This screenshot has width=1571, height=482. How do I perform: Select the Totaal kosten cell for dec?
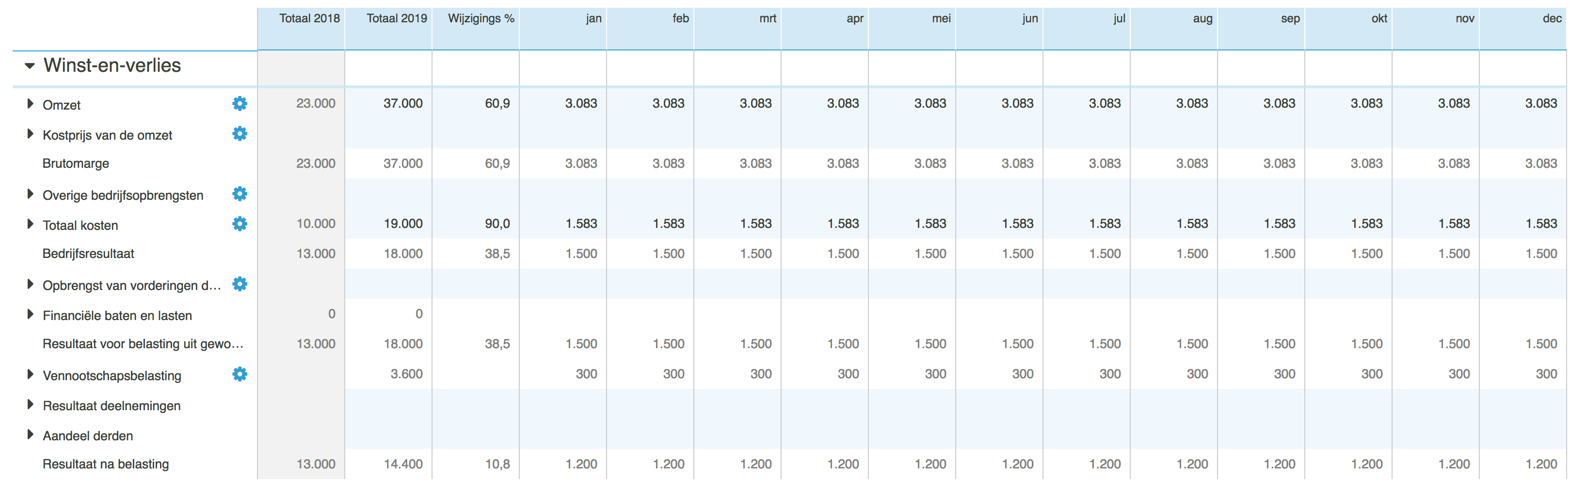pos(1540,224)
